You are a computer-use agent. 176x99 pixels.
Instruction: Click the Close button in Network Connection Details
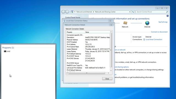(x=107, y=79)
